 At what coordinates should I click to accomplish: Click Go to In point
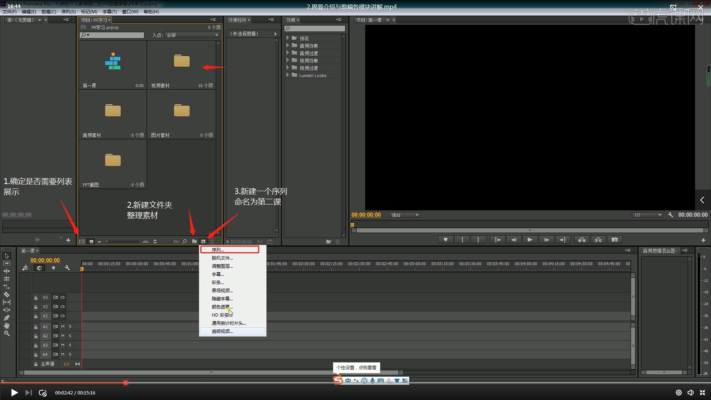(498, 240)
